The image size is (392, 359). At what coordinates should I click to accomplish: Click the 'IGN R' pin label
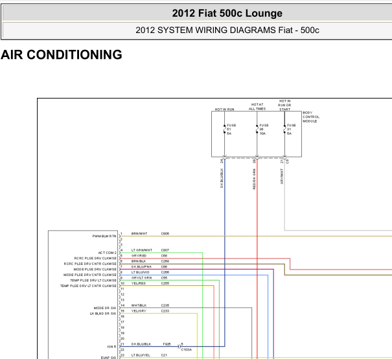[111, 347]
